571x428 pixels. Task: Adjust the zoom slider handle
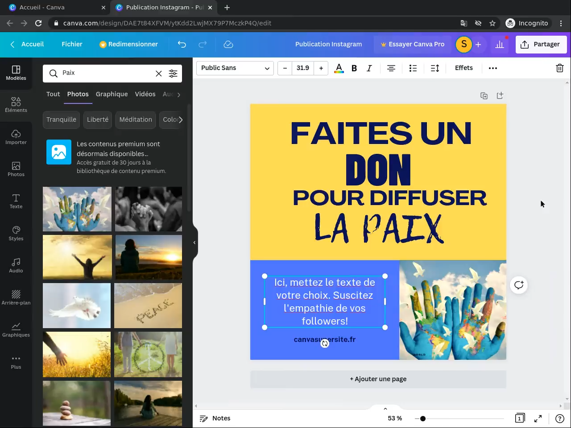click(423, 418)
